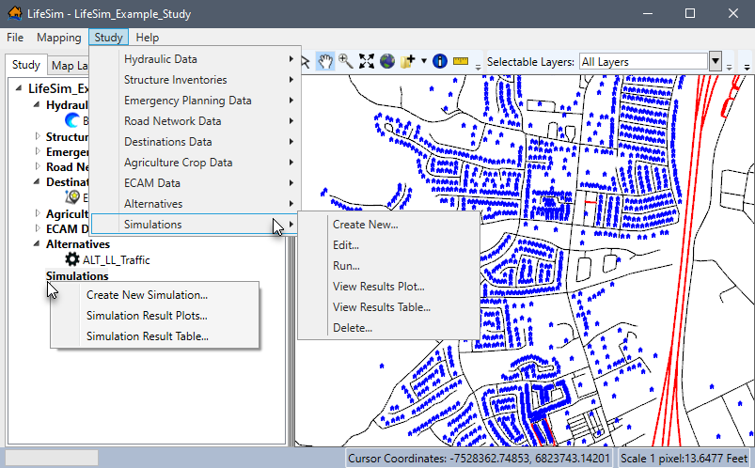
Task: Collapse the Alternatives tree node arrow
Action: click(x=37, y=243)
